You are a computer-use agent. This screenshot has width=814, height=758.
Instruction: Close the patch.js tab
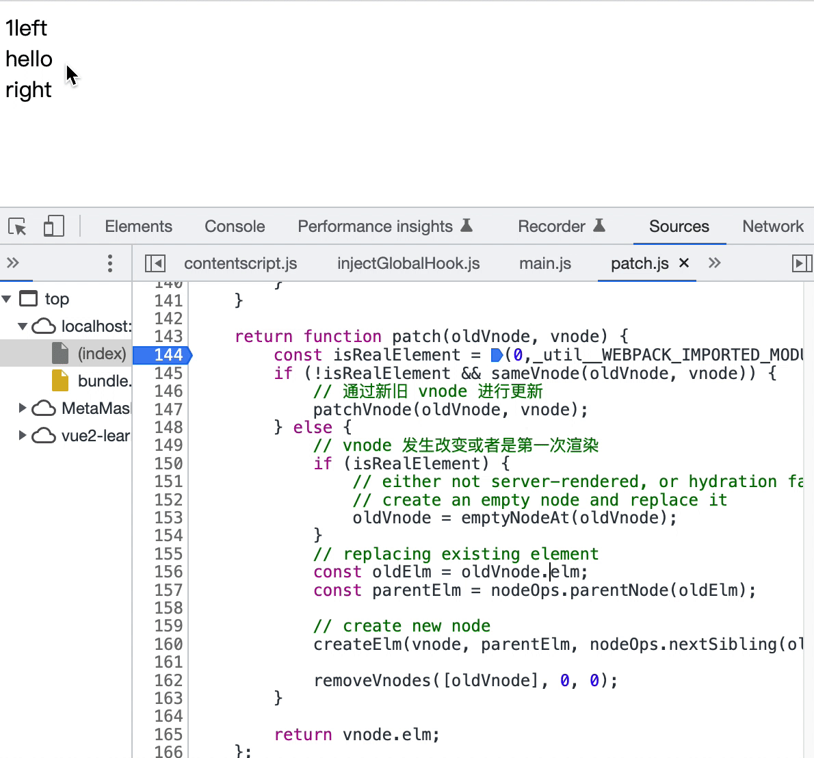684,263
